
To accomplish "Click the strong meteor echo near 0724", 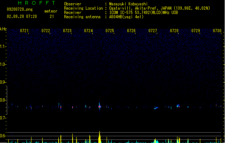I will pos(99,107).
